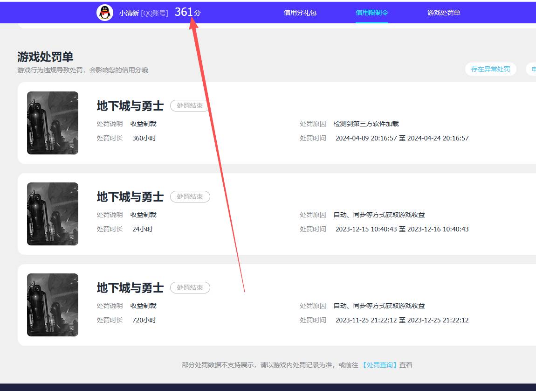Click the 处罚结束 badge on the 24-hour penalty
536x391 pixels.
coord(190,196)
